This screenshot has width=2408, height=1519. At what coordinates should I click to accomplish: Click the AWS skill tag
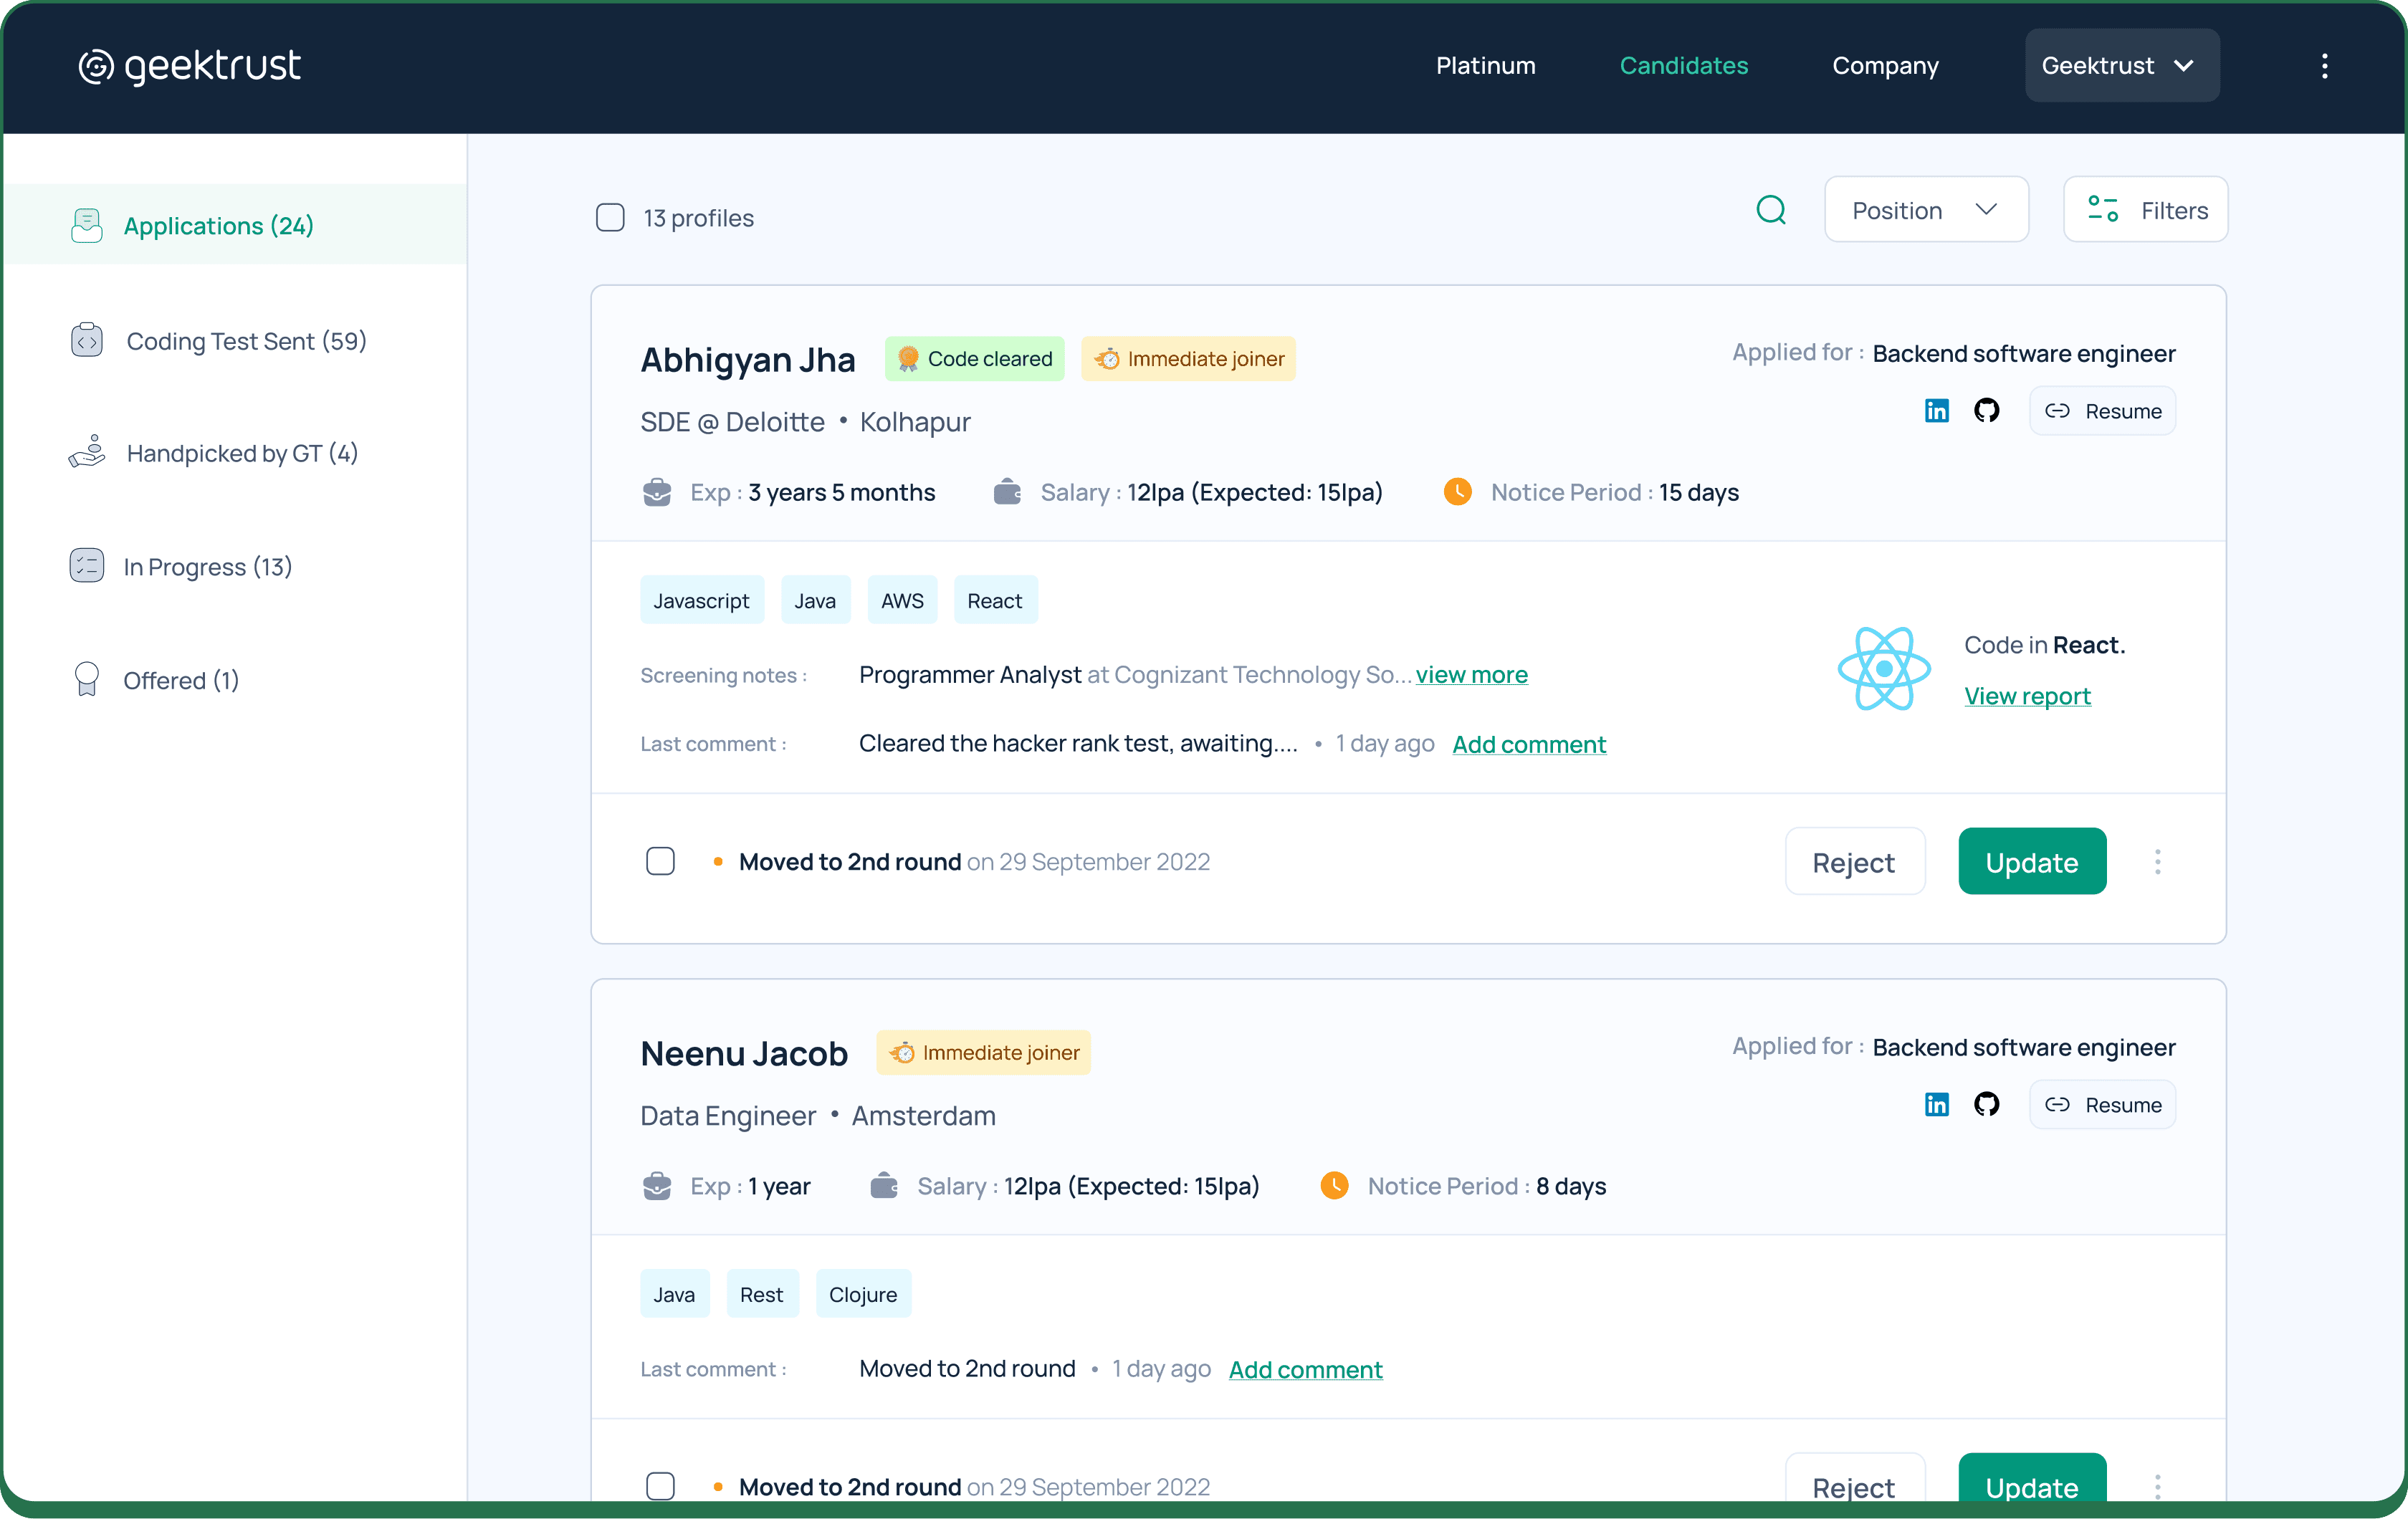(902, 601)
